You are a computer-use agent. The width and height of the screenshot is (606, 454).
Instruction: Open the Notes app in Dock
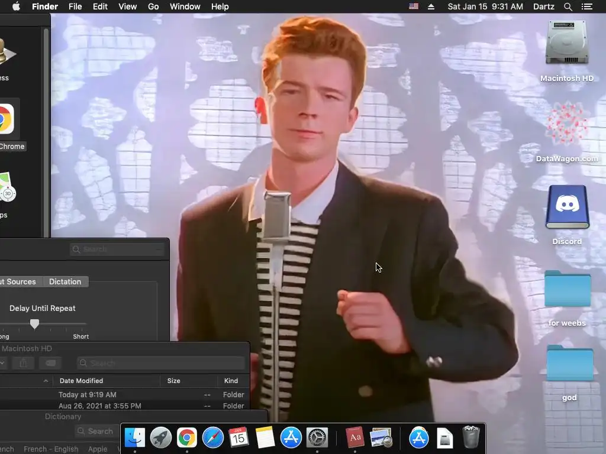click(x=265, y=438)
